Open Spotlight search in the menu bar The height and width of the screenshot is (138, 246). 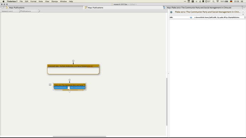tap(213, 1)
